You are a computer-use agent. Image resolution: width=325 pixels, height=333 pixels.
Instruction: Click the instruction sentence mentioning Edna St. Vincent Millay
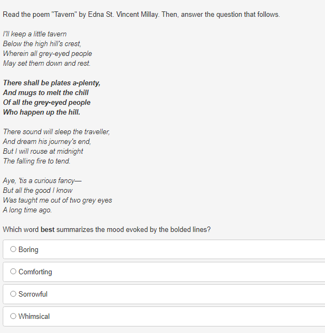click(x=141, y=15)
